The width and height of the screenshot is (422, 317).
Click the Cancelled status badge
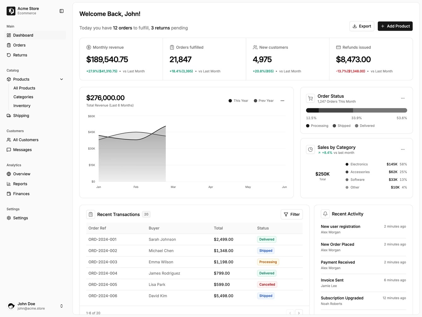coord(267,284)
